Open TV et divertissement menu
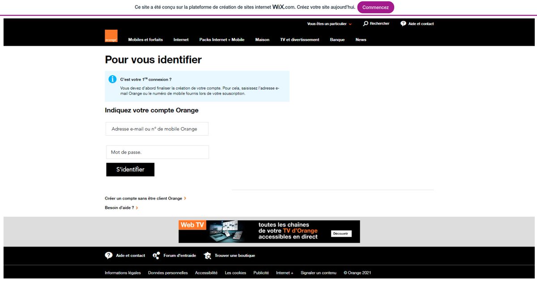 point(300,40)
